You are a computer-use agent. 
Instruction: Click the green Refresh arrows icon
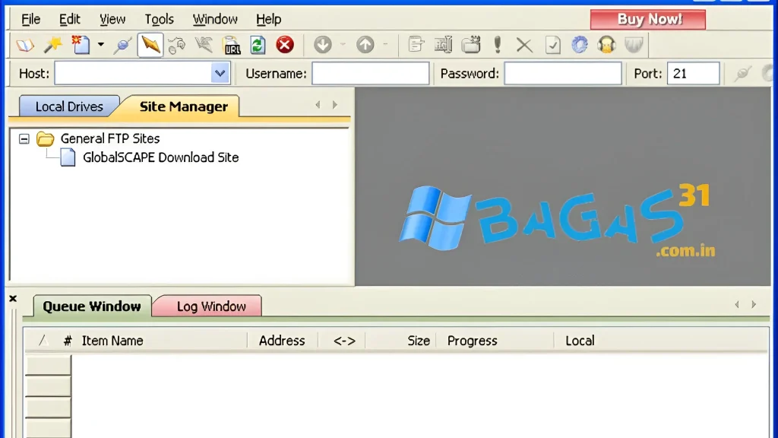pos(258,45)
